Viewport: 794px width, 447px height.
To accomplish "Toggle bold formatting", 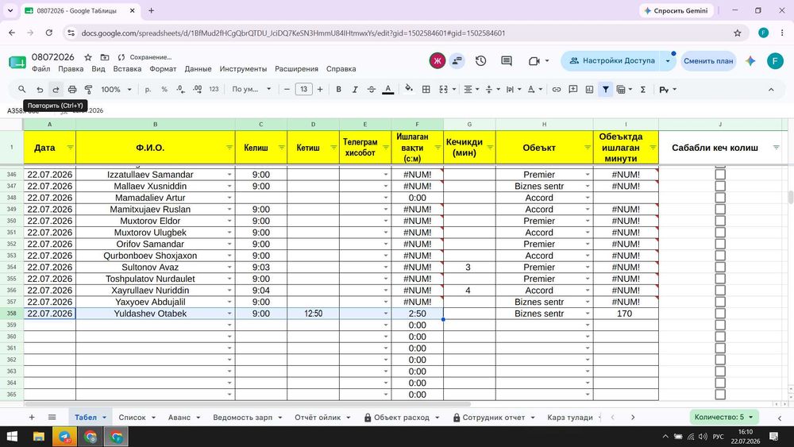I will (x=338, y=89).
